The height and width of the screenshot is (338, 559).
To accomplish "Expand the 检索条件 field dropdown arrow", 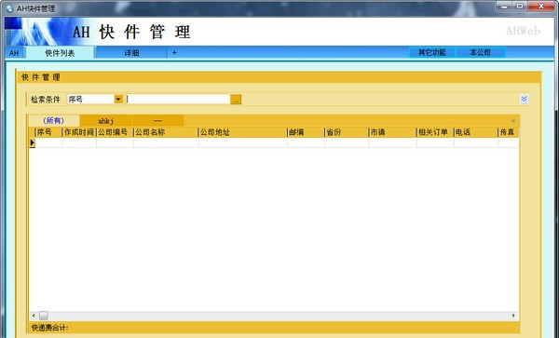I will click(118, 99).
